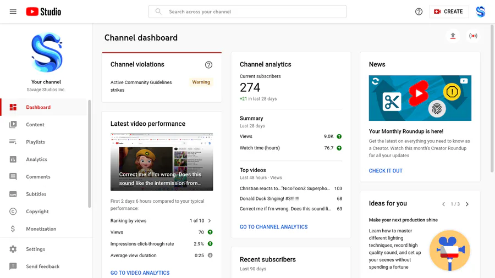Go to next idea with right chevron

[468, 204]
